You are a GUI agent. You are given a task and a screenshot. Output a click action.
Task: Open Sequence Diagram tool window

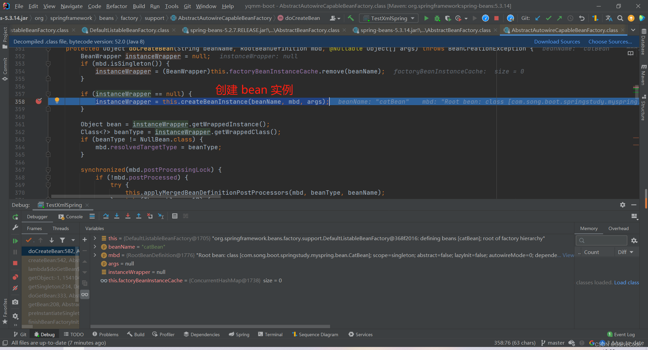pos(315,335)
